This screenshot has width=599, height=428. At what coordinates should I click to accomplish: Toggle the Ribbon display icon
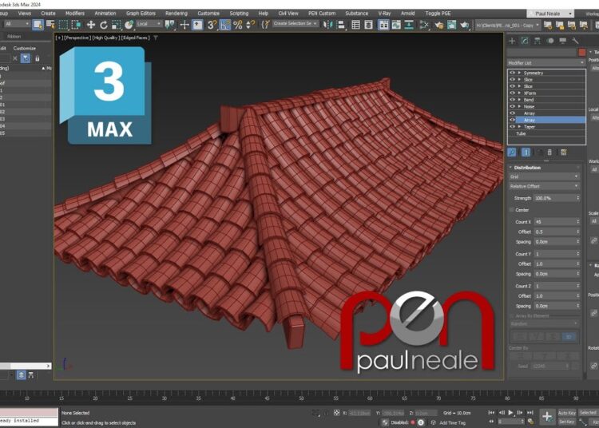(383, 25)
